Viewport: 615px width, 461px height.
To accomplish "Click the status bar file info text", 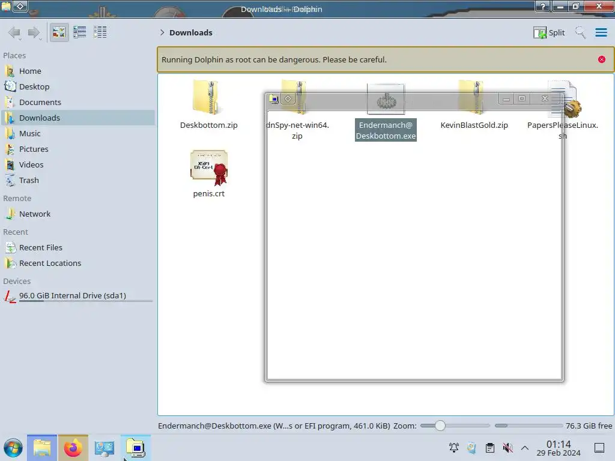I will (x=274, y=426).
